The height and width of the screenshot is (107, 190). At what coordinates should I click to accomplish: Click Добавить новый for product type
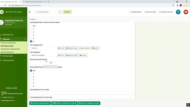click(x=72, y=55)
